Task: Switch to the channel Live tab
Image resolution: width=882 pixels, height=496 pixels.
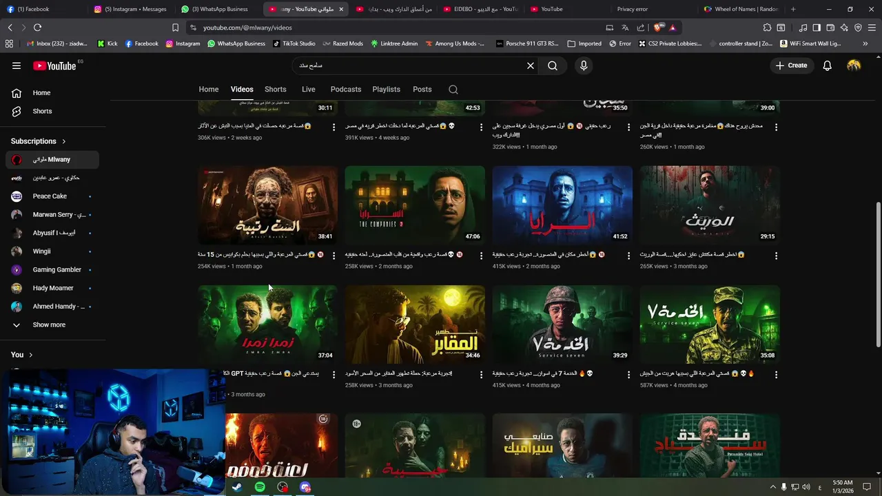Action: [x=308, y=90]
